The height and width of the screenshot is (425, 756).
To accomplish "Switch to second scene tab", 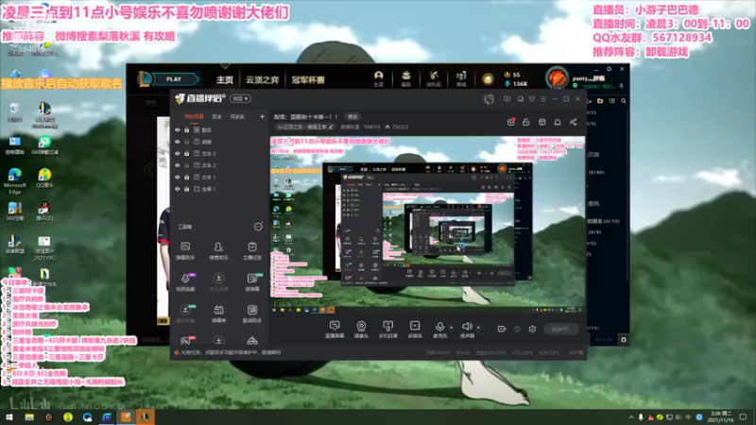I will [217, 116].
